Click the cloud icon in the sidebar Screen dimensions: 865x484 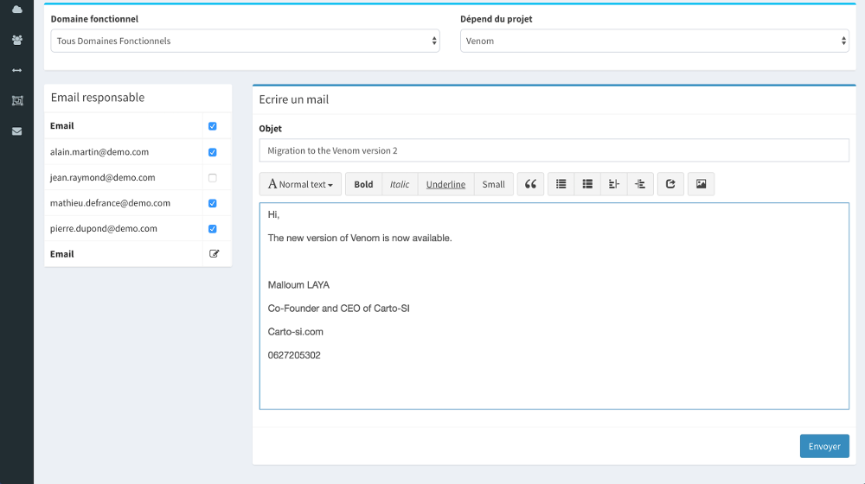point(16,10)
